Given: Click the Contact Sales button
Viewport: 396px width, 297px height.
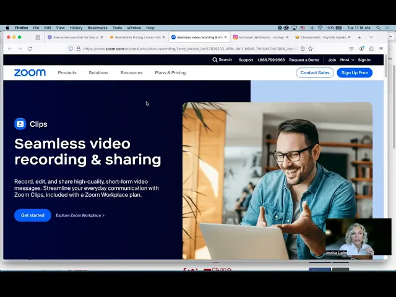Looking at the screenshot, I should [315, 73].
